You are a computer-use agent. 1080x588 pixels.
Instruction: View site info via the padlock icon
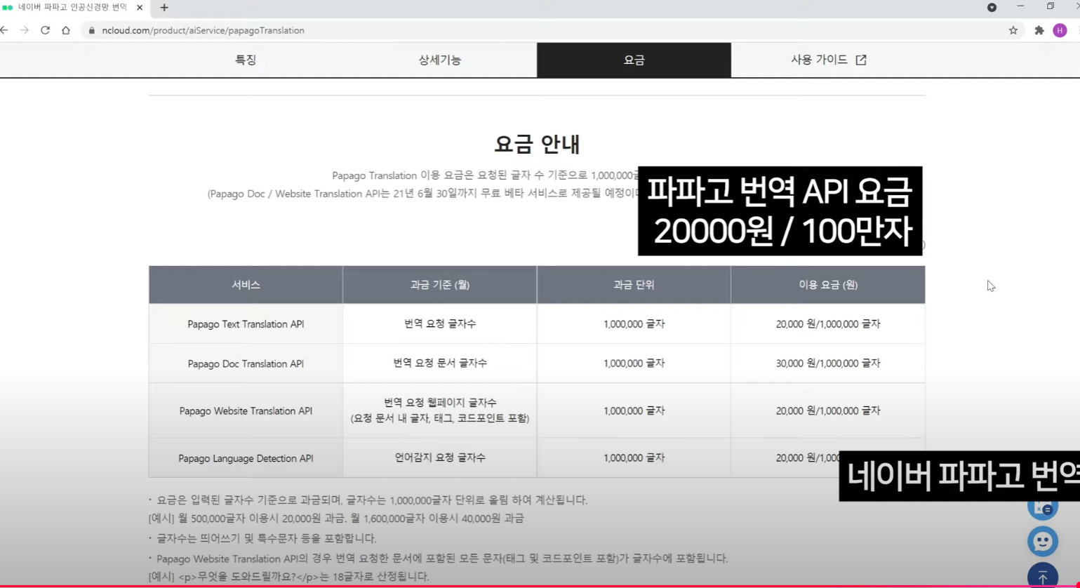point(91,31)
